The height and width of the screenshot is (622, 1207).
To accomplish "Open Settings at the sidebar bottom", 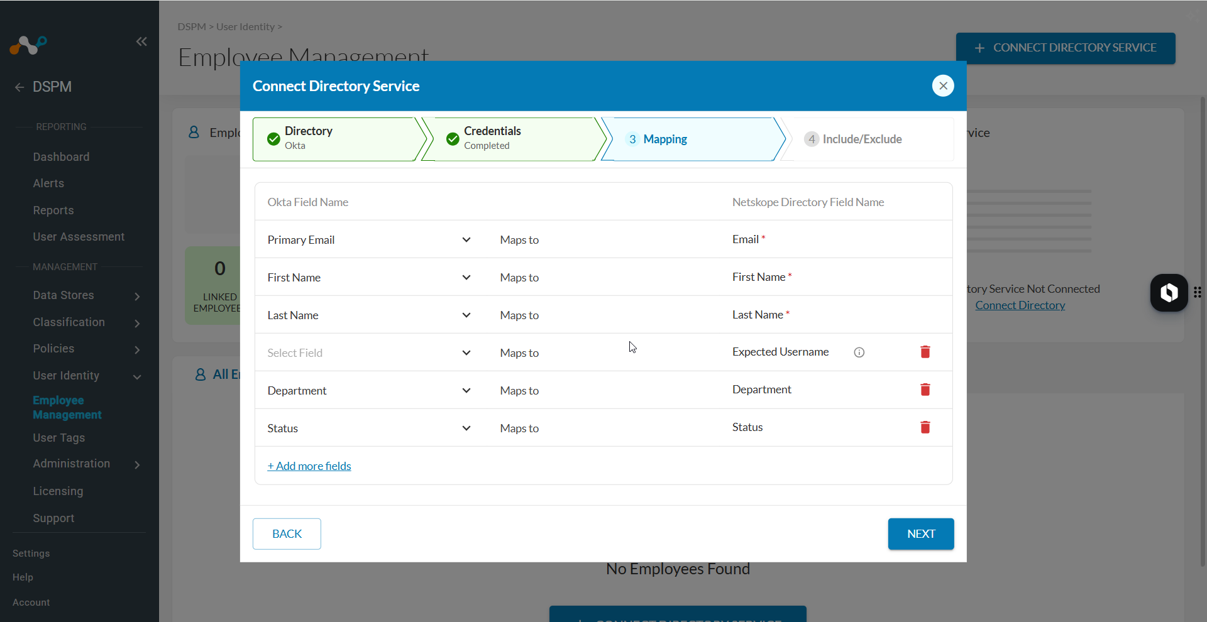I will (31, 554).
